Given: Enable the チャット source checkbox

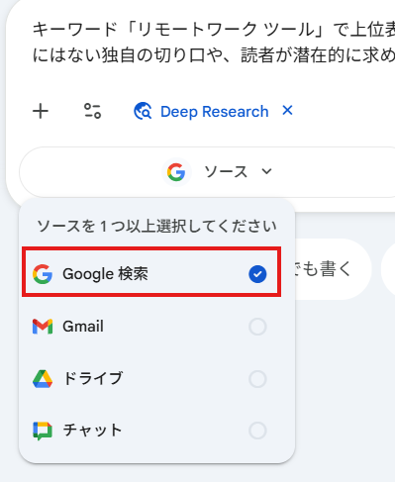Looking at the screenshot, I should pos(257,431).
